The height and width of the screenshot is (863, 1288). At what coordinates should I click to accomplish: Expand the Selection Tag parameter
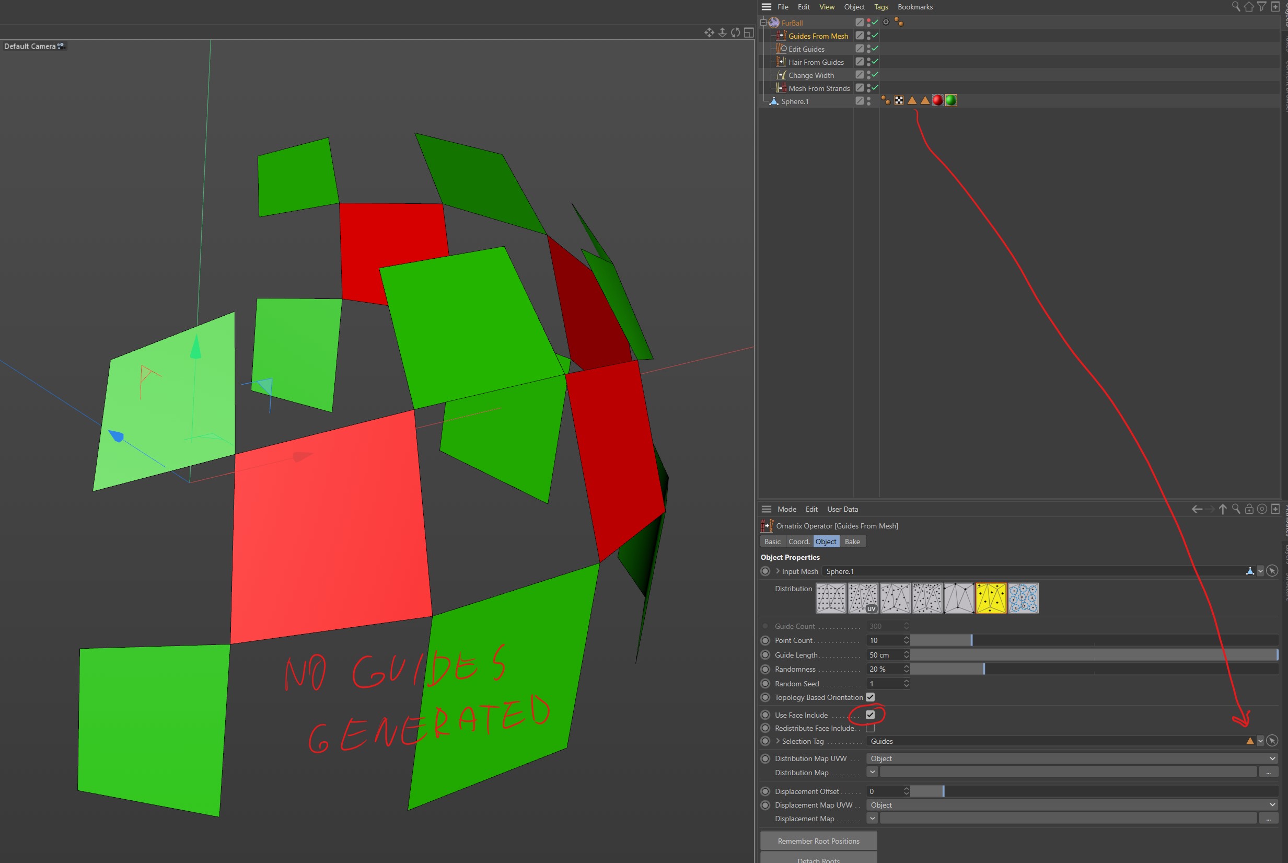point(778,741)
